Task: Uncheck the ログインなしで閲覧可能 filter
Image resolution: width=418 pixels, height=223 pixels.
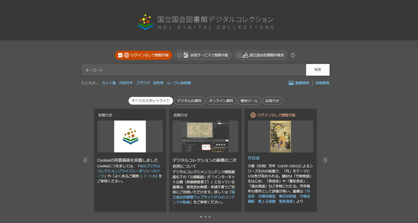Action: tap(120, 55)
